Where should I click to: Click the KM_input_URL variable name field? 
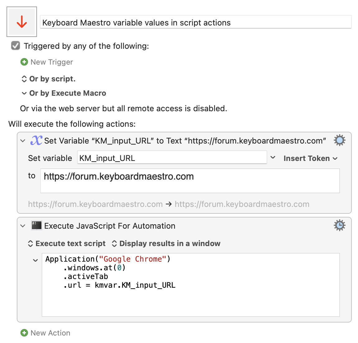pos(172,158)
